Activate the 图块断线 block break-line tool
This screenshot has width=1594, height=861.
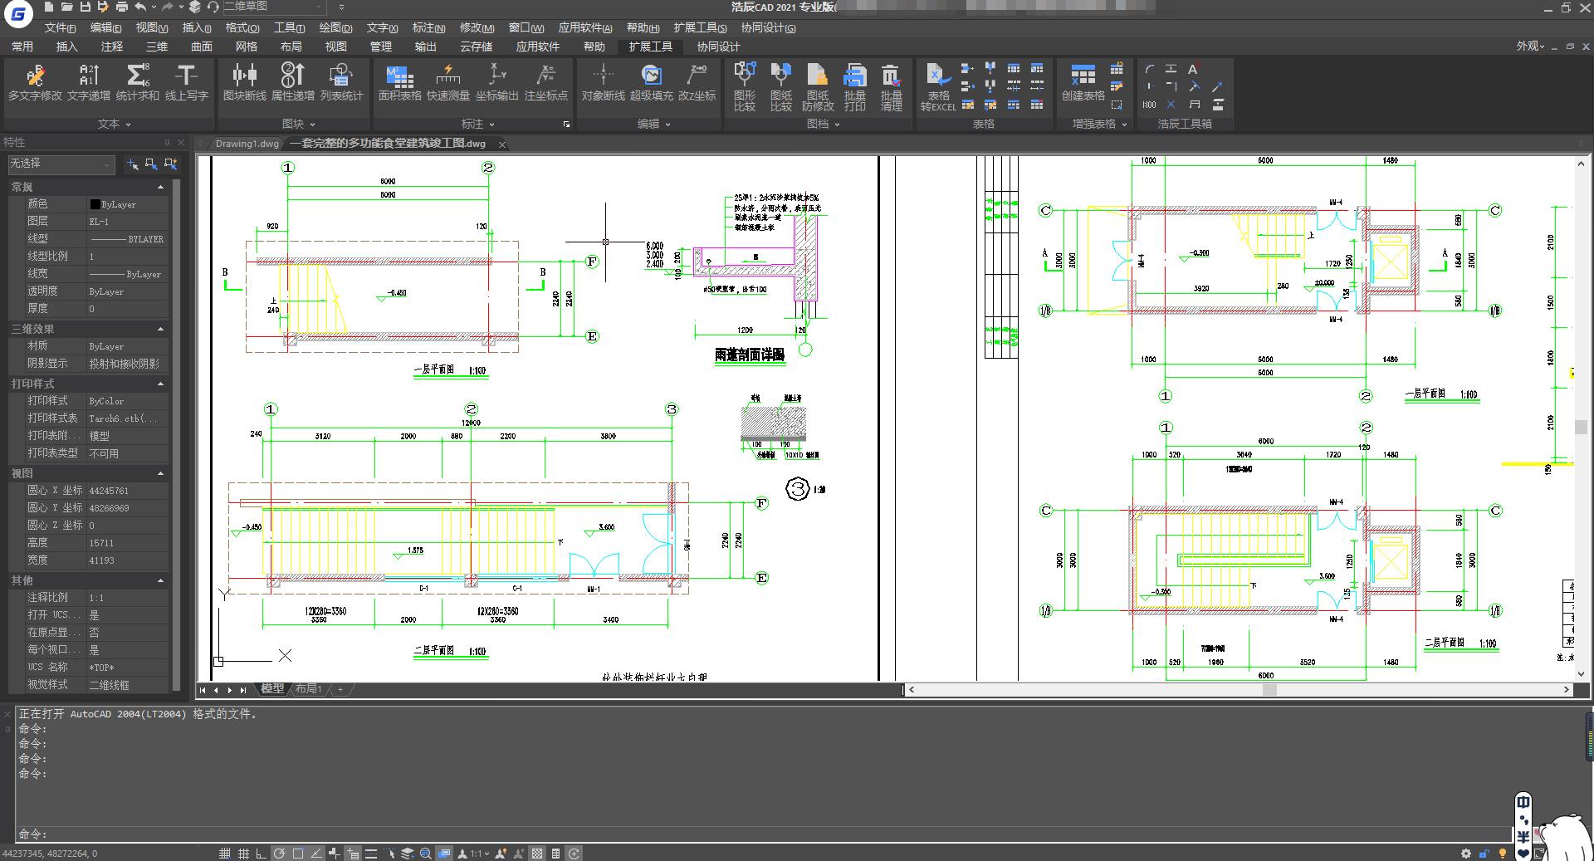pyautogui.click(x=244, y=82)
